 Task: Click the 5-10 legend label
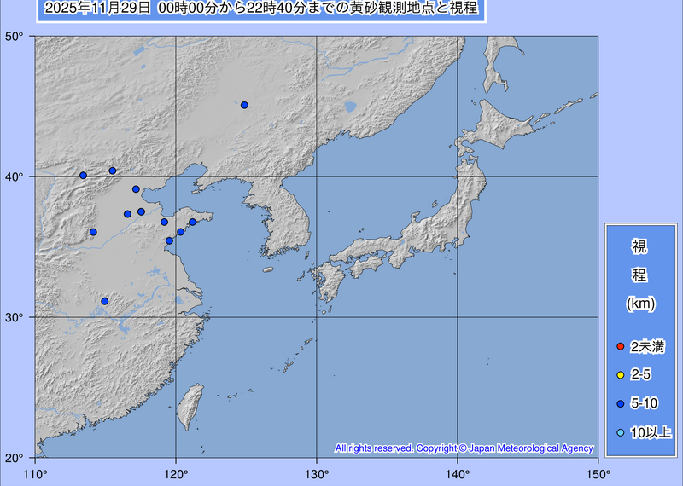(x=645, y=403)
